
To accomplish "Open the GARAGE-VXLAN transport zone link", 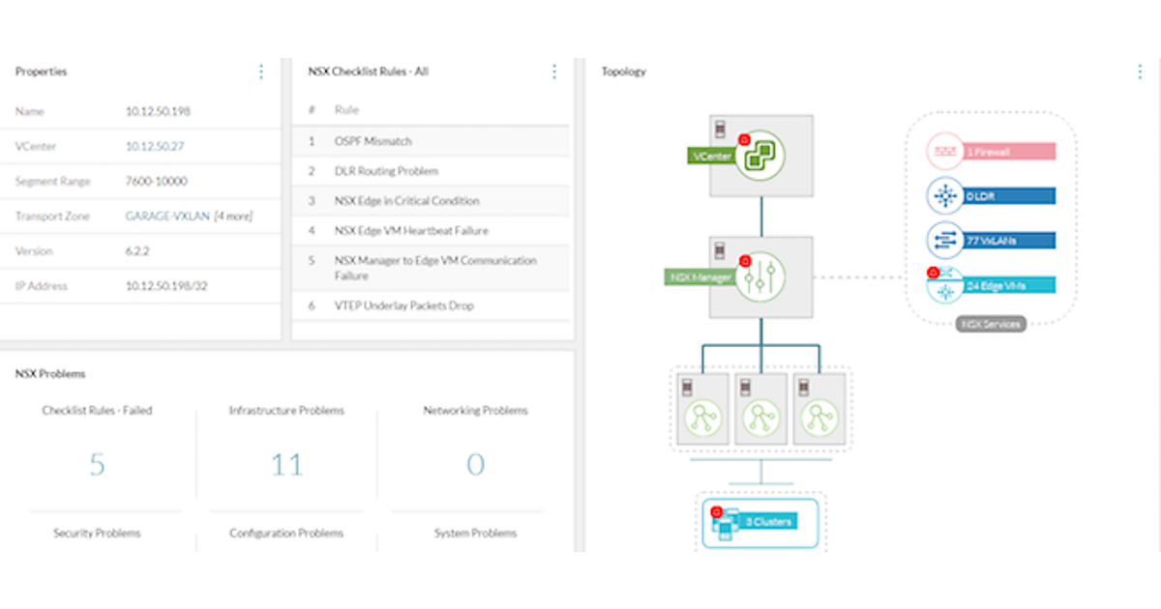I will point(167,217).
